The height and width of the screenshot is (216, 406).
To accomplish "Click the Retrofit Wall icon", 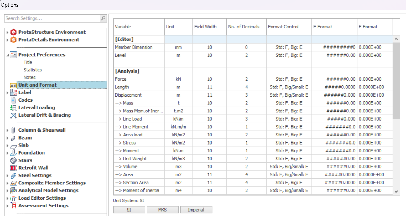I will pos(13,168).
